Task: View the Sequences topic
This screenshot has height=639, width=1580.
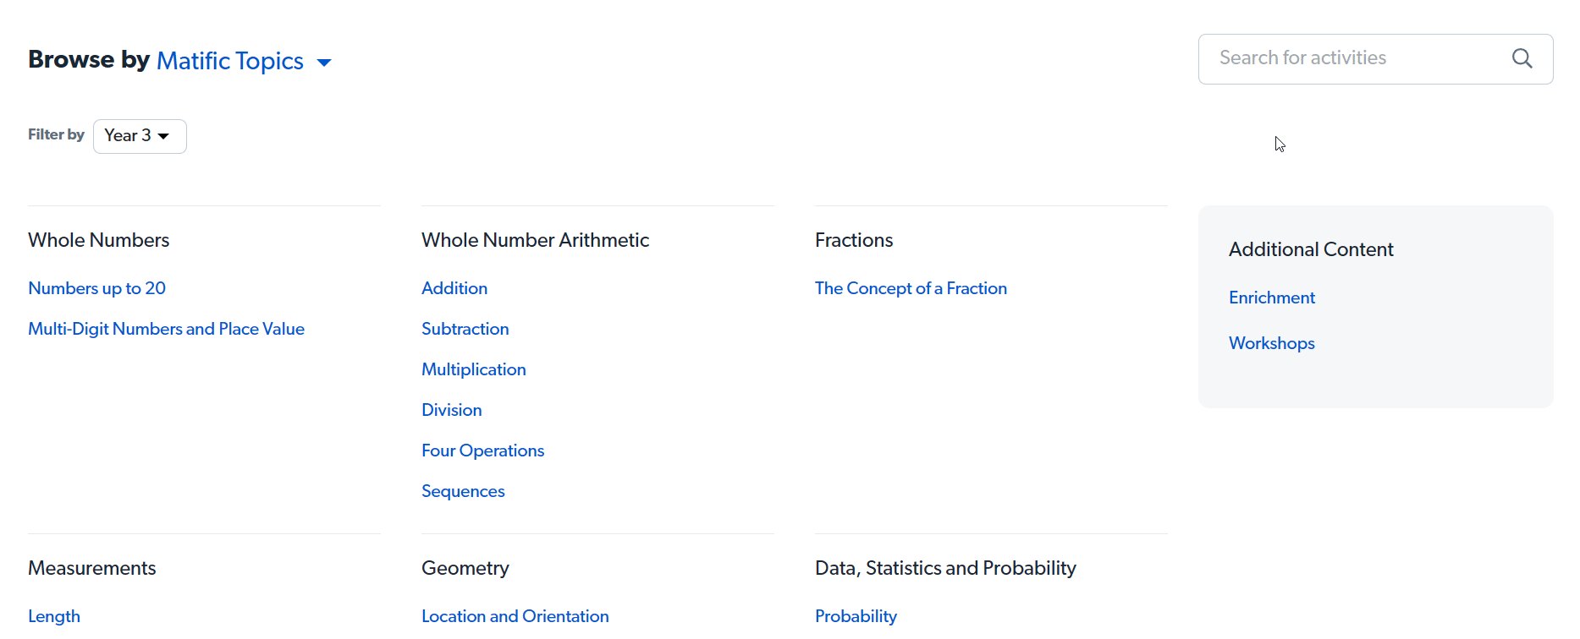Action: point(463,491)
